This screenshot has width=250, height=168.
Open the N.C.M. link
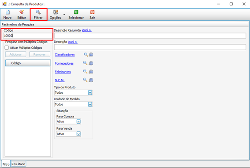pyautogui.click(x=60, y=80)
